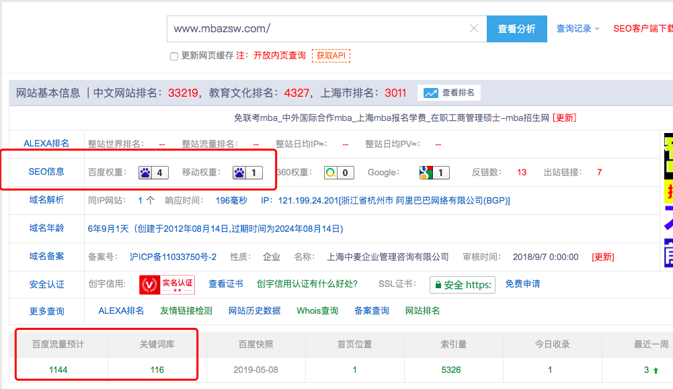Click the 百度快照 date 2019-05-08
The width and height of the screenshot is (673, 389).
(255, 370)
